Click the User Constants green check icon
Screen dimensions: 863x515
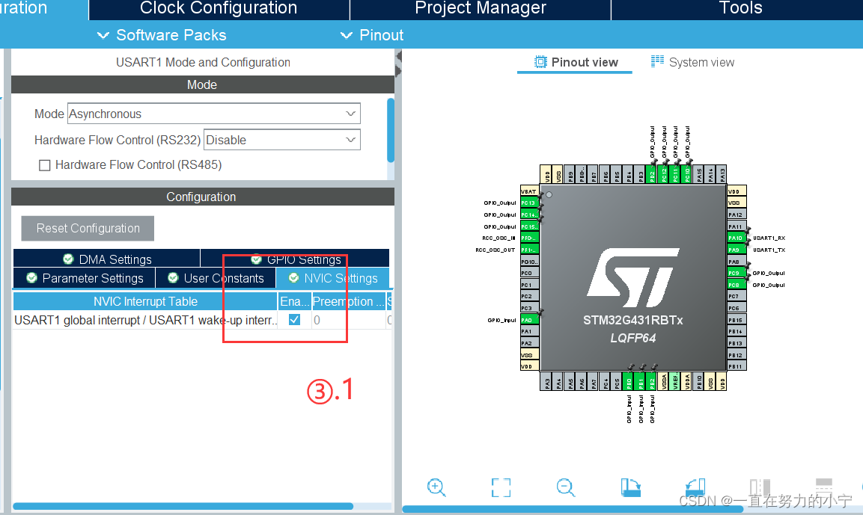tap(174, 278)
